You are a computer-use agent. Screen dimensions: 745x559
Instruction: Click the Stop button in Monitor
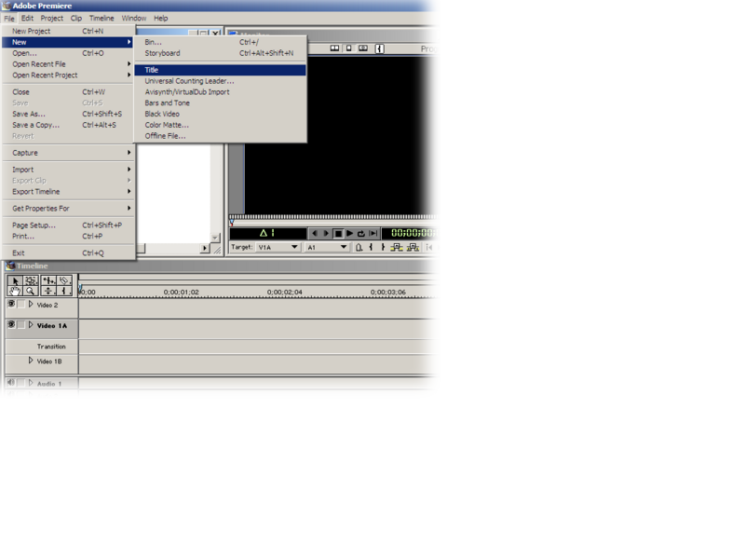click(338, 234)
